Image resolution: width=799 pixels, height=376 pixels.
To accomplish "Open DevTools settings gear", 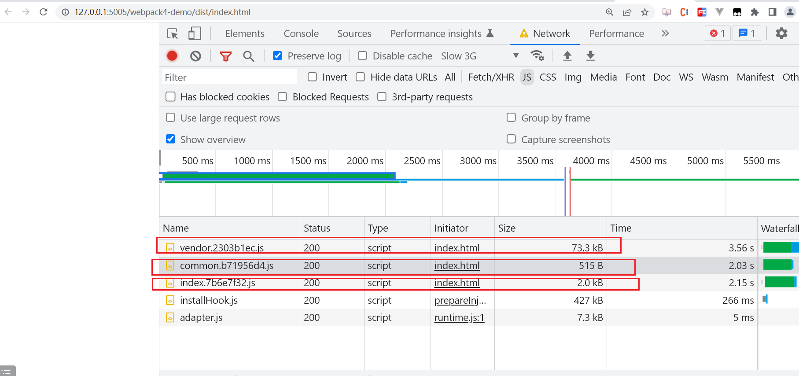I will click(781, 33).
